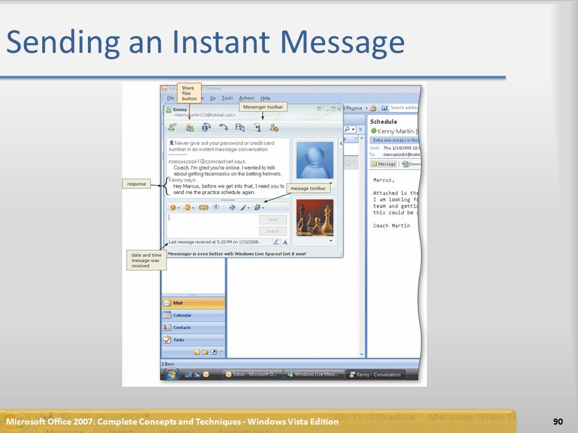Open the Configure buttons arrow in navigation pane
The height and width of the screenshot is (433, 578).
[222, 352]
